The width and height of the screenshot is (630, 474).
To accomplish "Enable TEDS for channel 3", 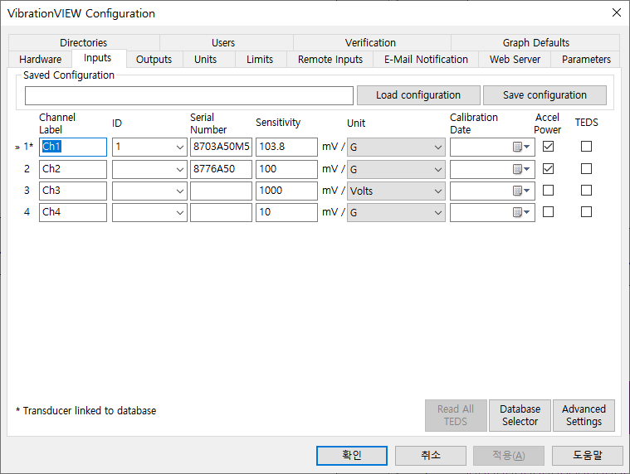I will pyautogui.click(x=586, y=190).
